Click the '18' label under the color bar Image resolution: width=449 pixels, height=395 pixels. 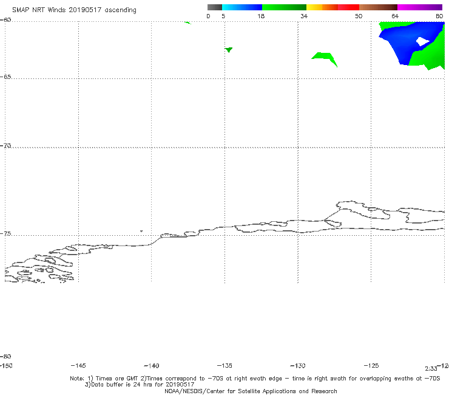(261, 16)
